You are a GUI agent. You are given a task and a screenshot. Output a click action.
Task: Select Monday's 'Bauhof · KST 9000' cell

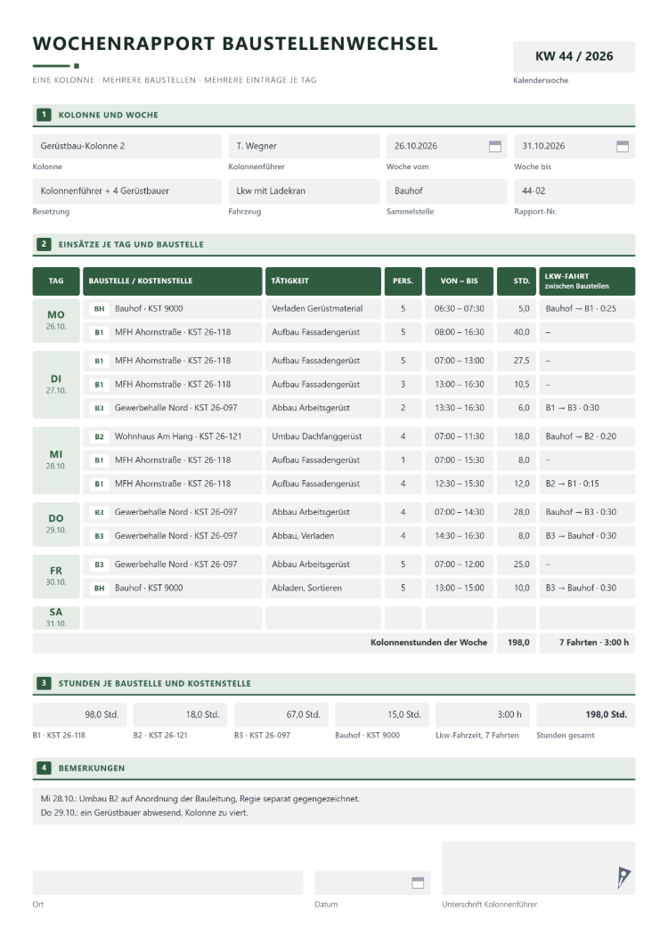coord(172,309)
